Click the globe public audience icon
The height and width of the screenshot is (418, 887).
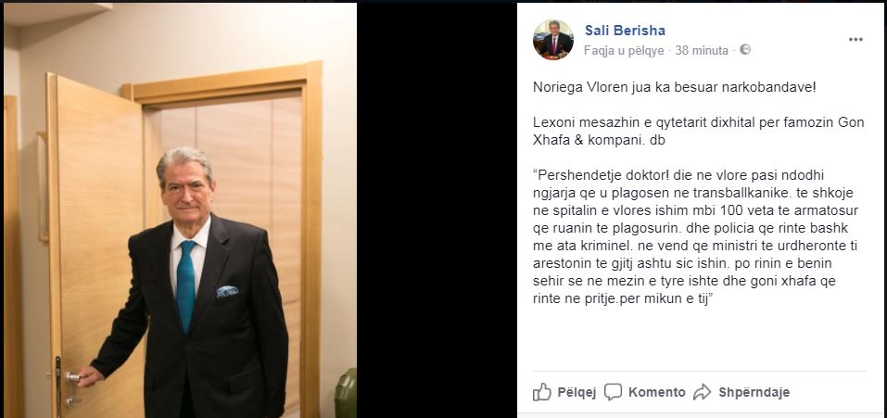coord(745,50)
